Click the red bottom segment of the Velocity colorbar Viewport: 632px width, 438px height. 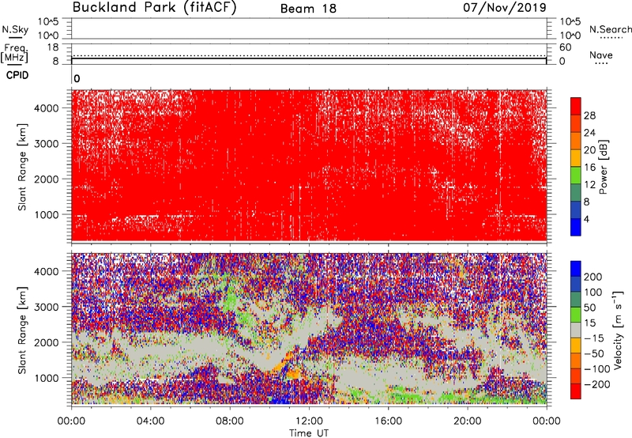coord(576,391)
